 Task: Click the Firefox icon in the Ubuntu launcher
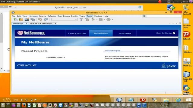[24, 105]
